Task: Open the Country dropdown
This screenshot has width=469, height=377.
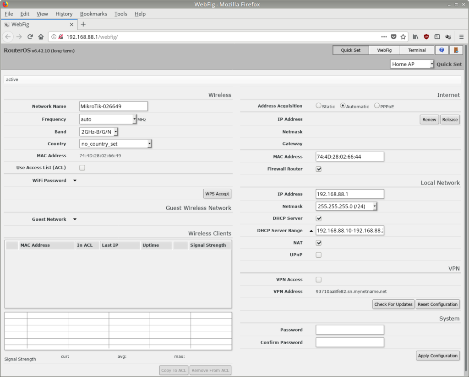Action: tap(115, 143)
